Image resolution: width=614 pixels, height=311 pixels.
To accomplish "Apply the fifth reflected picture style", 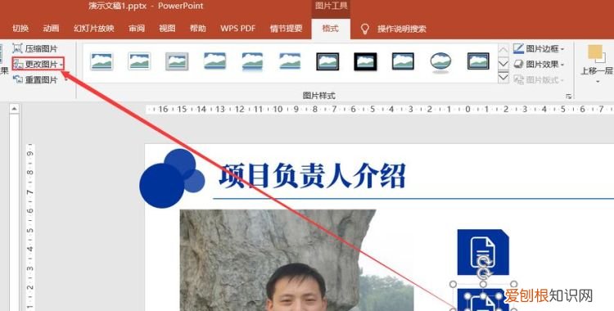I will click(253, 61).
